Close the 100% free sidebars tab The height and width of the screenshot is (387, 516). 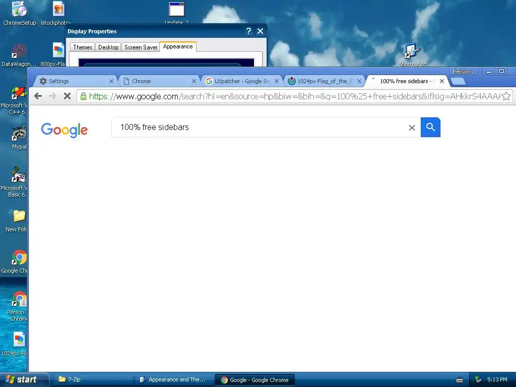[x=442, y=81]
